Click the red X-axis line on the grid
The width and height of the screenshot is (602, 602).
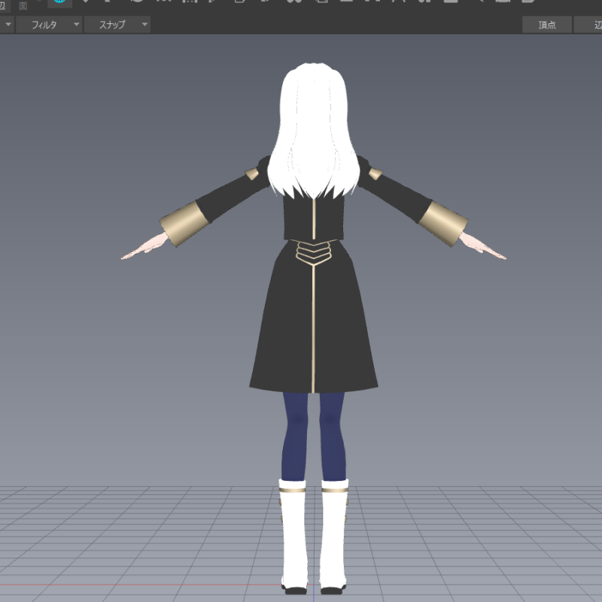pyautogui.click(x=113, y=585)
